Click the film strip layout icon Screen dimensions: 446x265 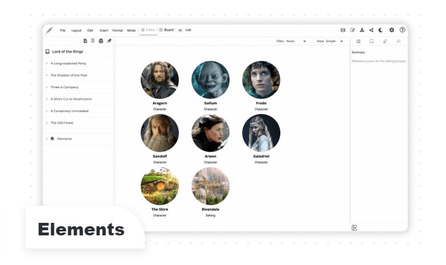(343, 30)
